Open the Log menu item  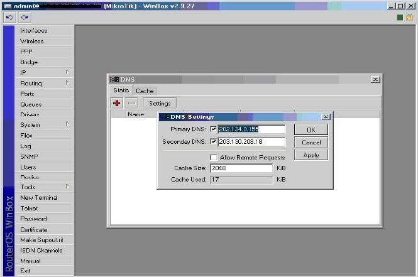tap(44, 146)
